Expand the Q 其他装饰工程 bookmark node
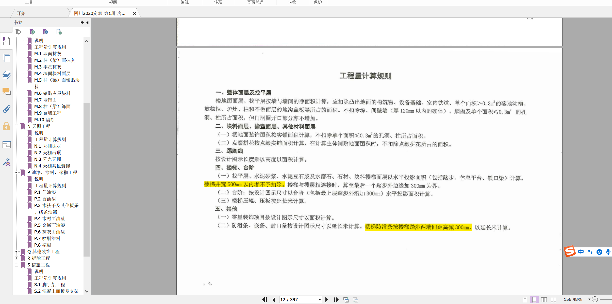 [x=16, y=251]
